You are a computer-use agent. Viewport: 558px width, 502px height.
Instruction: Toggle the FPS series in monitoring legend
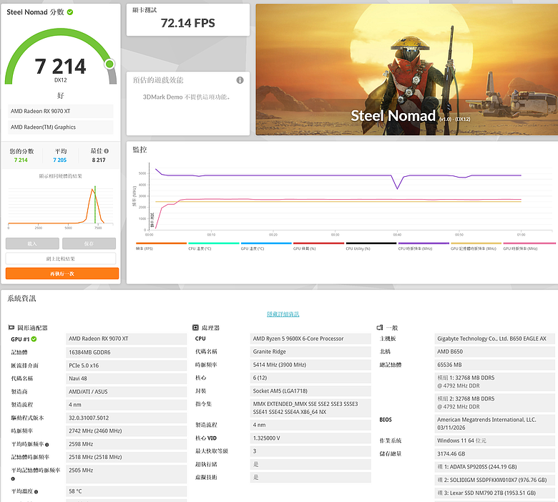coord(161,246)
